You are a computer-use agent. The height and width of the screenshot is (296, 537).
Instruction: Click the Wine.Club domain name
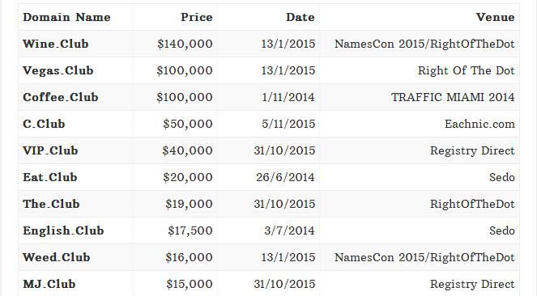pos(55,44)
